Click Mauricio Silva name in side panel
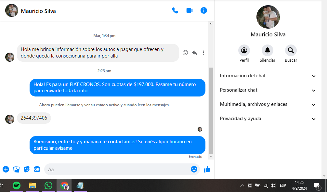This screenshot has width=327, height=192. pos(268,34)
